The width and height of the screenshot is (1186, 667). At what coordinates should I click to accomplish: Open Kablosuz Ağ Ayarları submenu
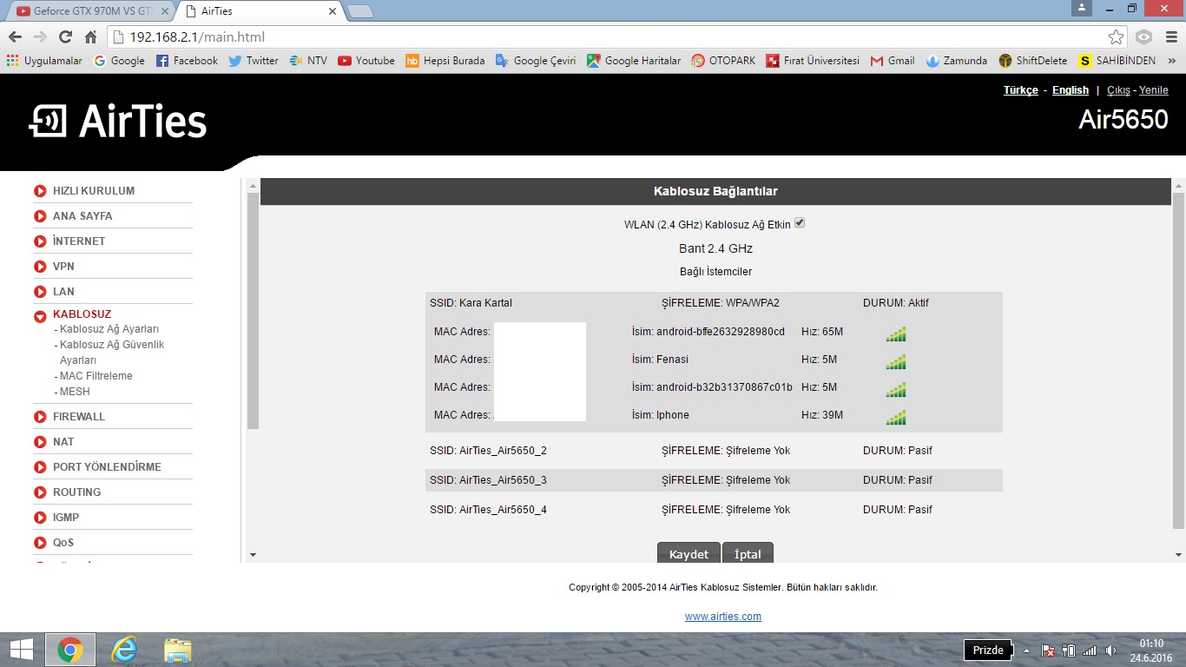coord(109,329)
